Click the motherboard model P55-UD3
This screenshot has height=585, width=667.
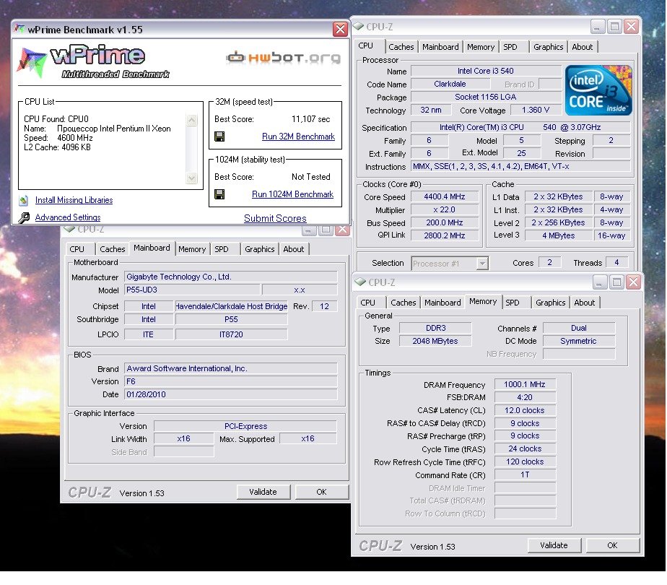click(192, 290)
